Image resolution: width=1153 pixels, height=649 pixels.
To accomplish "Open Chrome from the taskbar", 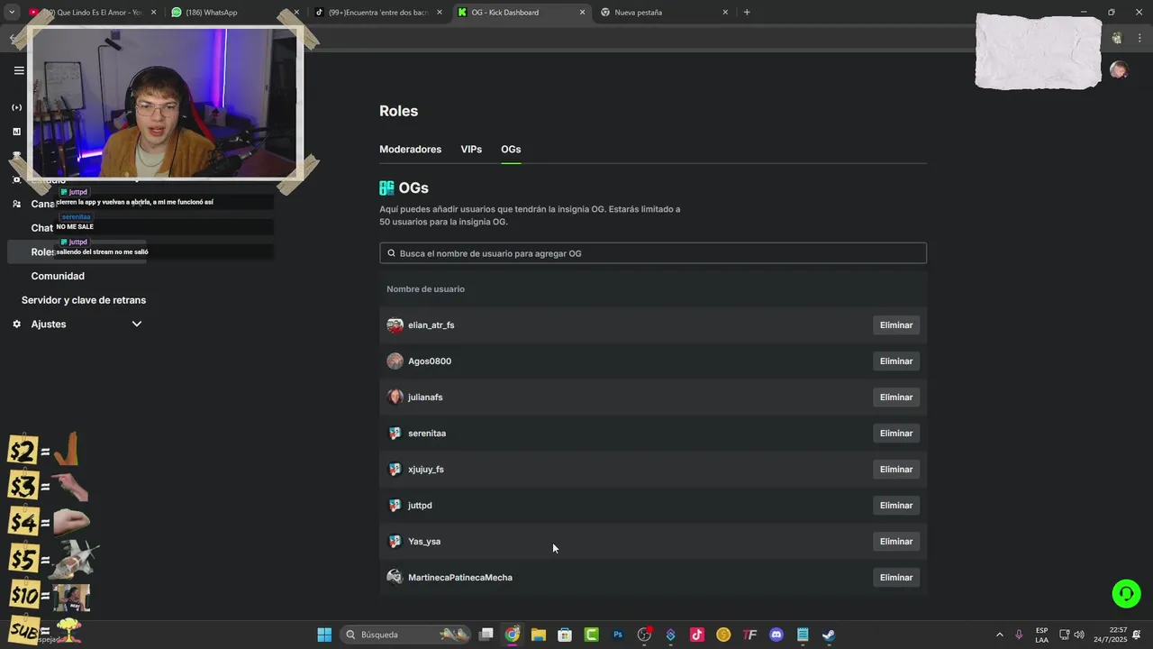I will pyautogui.click(x=512, y=635).
